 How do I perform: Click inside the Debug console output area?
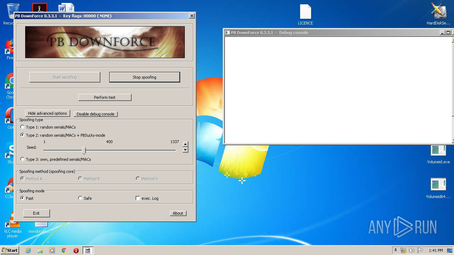point(339,90)
